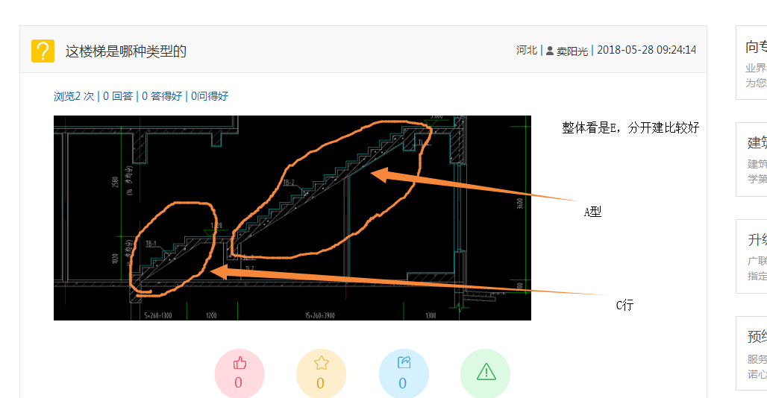Click the star favorite button
The width and height of the screenshot is (767, 398).
click(x=322, y=373)
